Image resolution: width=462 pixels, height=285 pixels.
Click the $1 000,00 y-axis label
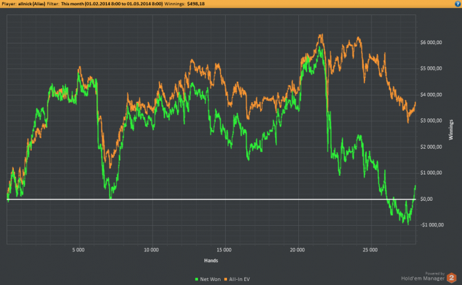(x=431, y=172)
